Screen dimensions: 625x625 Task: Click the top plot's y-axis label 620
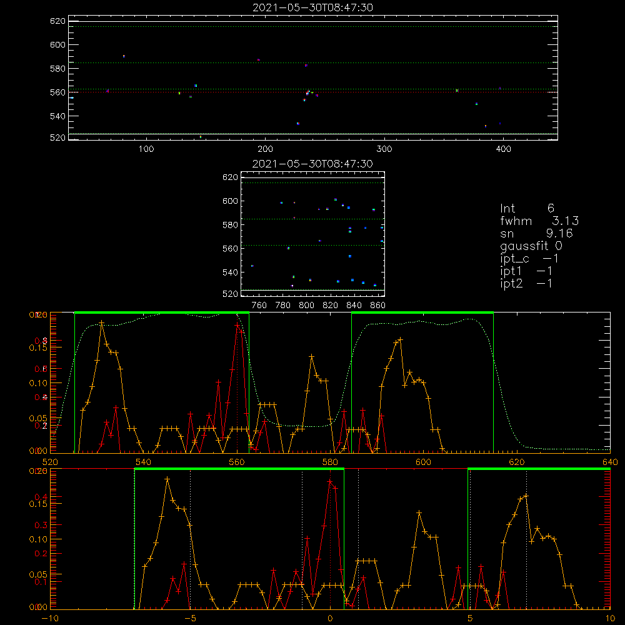tap(57, 21)
